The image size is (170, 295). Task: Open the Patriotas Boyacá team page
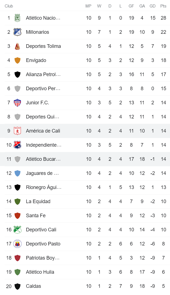click(43, 258)
